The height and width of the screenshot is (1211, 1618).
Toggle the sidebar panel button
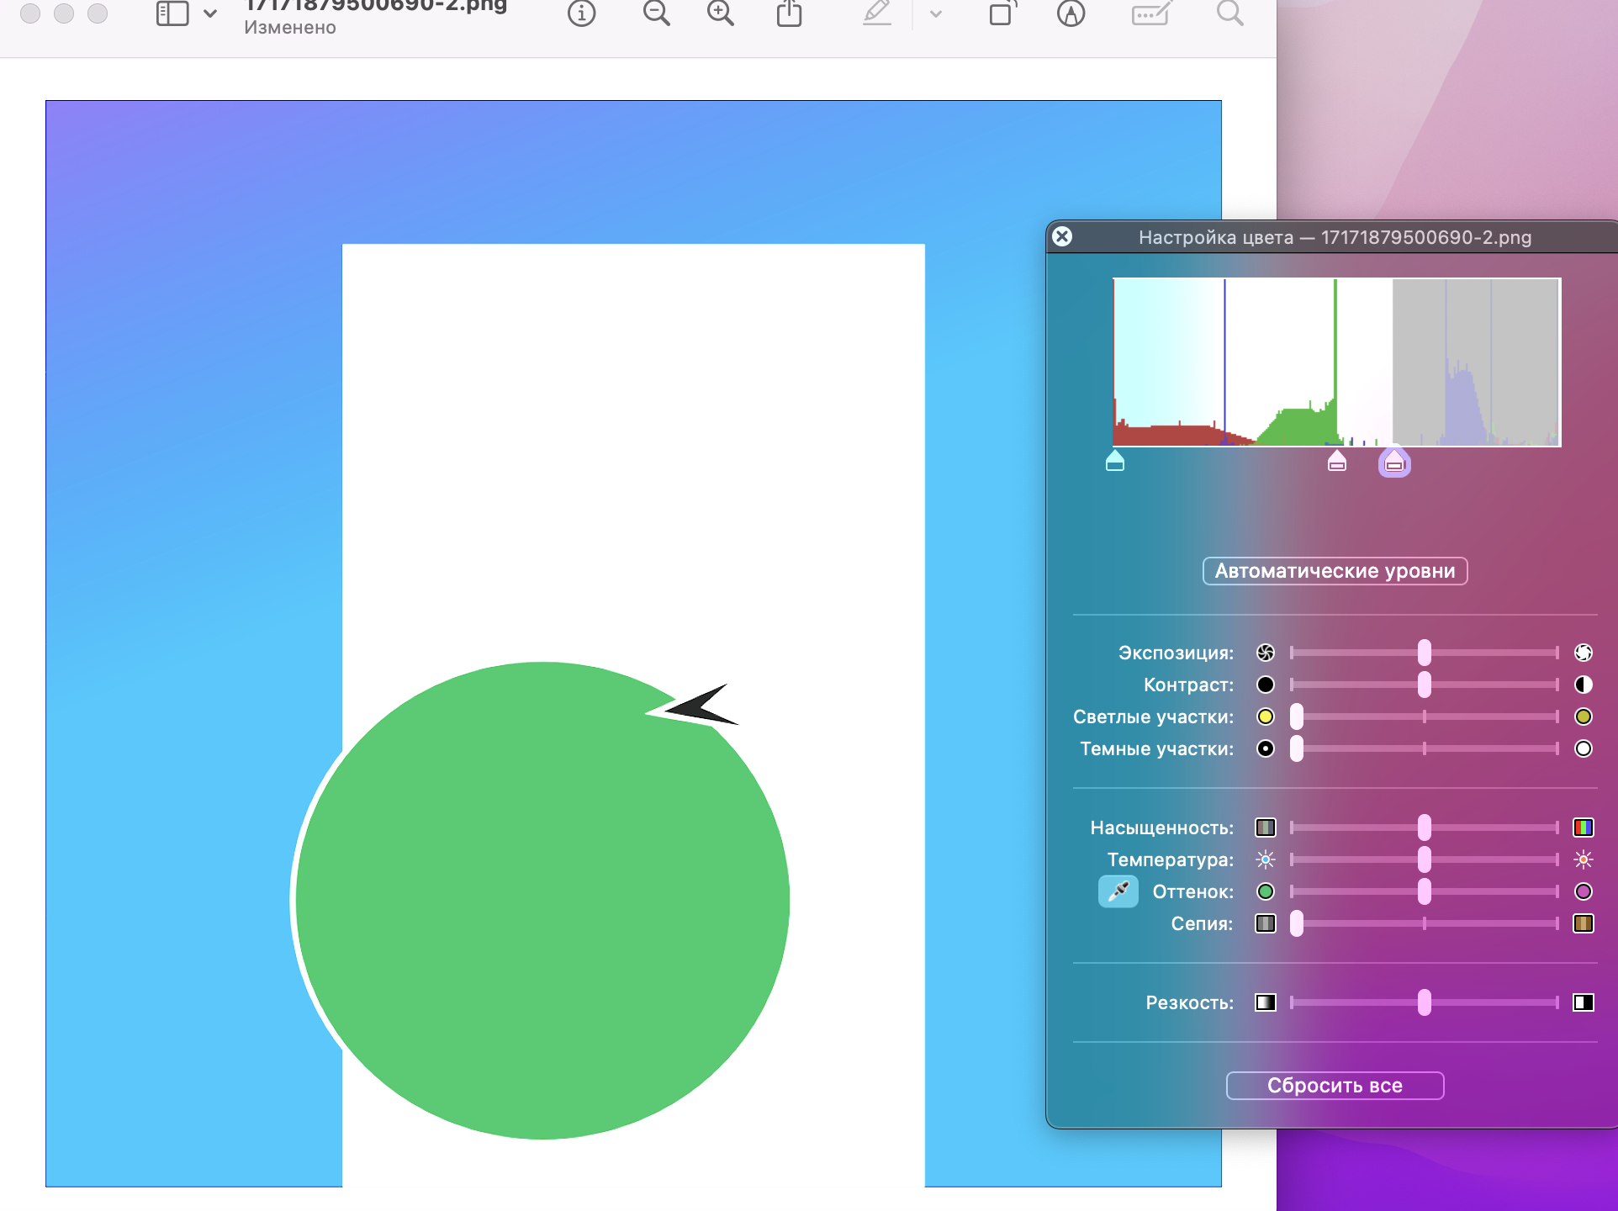[172, 13]
